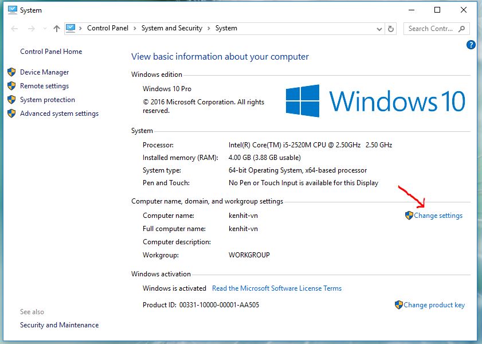Go up one level with Up arrow
The image size is (482, 344).
(56, 29)
